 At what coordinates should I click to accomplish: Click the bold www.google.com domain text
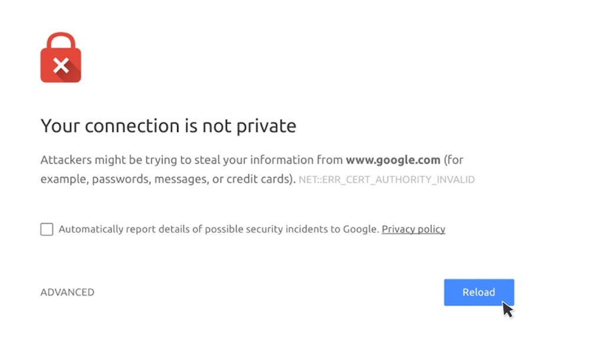pyautogui.click(x=393, y=160)
